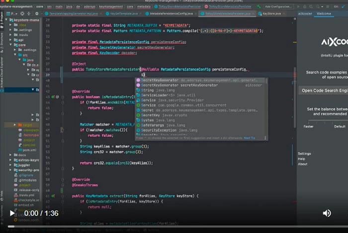Collapse the keystore-management root node
348x233 pixels.
click(x=6, y=20)
